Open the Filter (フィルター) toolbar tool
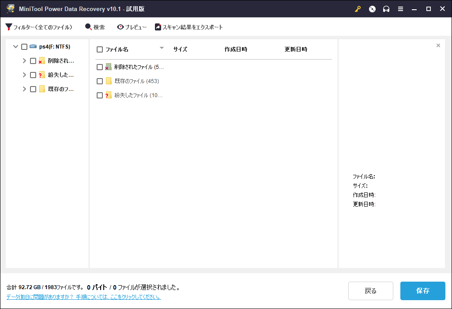 pos(40,27)
